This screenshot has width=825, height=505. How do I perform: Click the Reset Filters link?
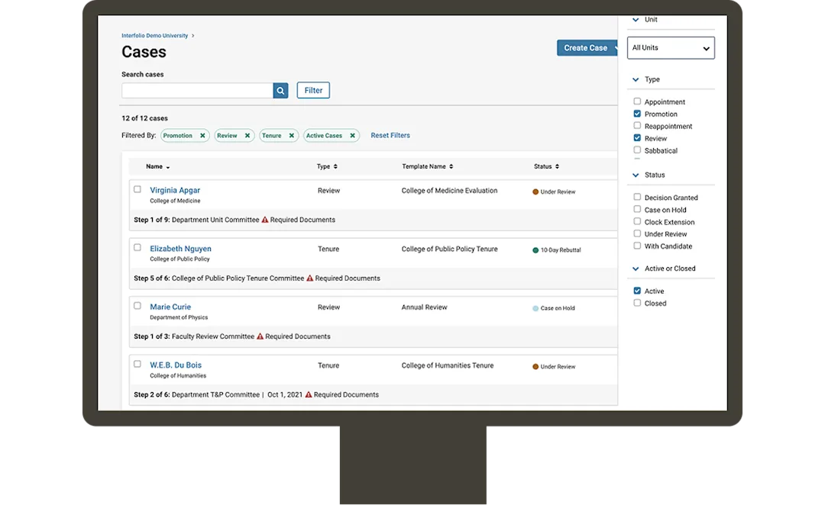coord(390,135)
